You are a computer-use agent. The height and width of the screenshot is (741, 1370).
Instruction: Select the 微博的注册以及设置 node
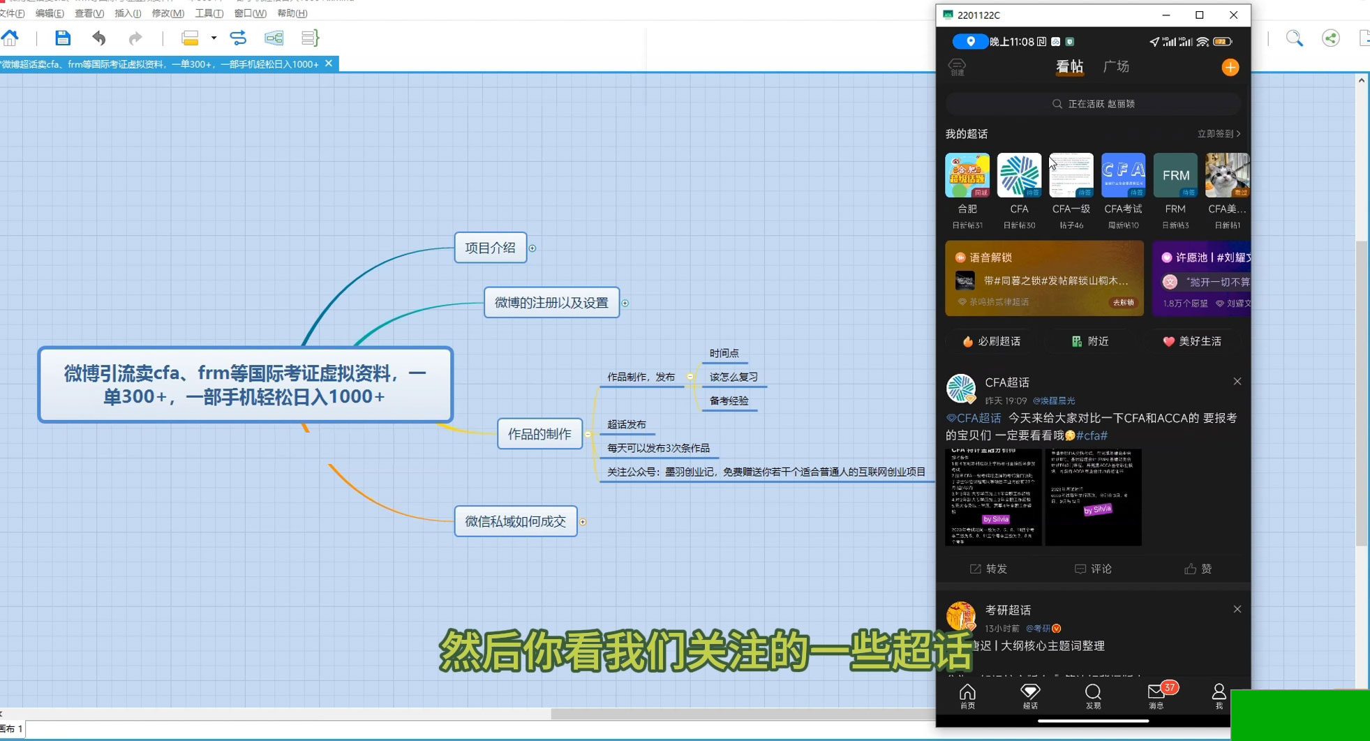(551, 302)
